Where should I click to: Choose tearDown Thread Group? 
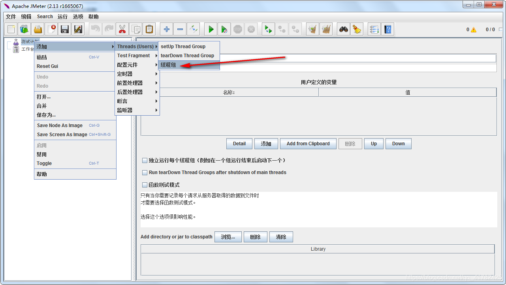click(189, 56)
